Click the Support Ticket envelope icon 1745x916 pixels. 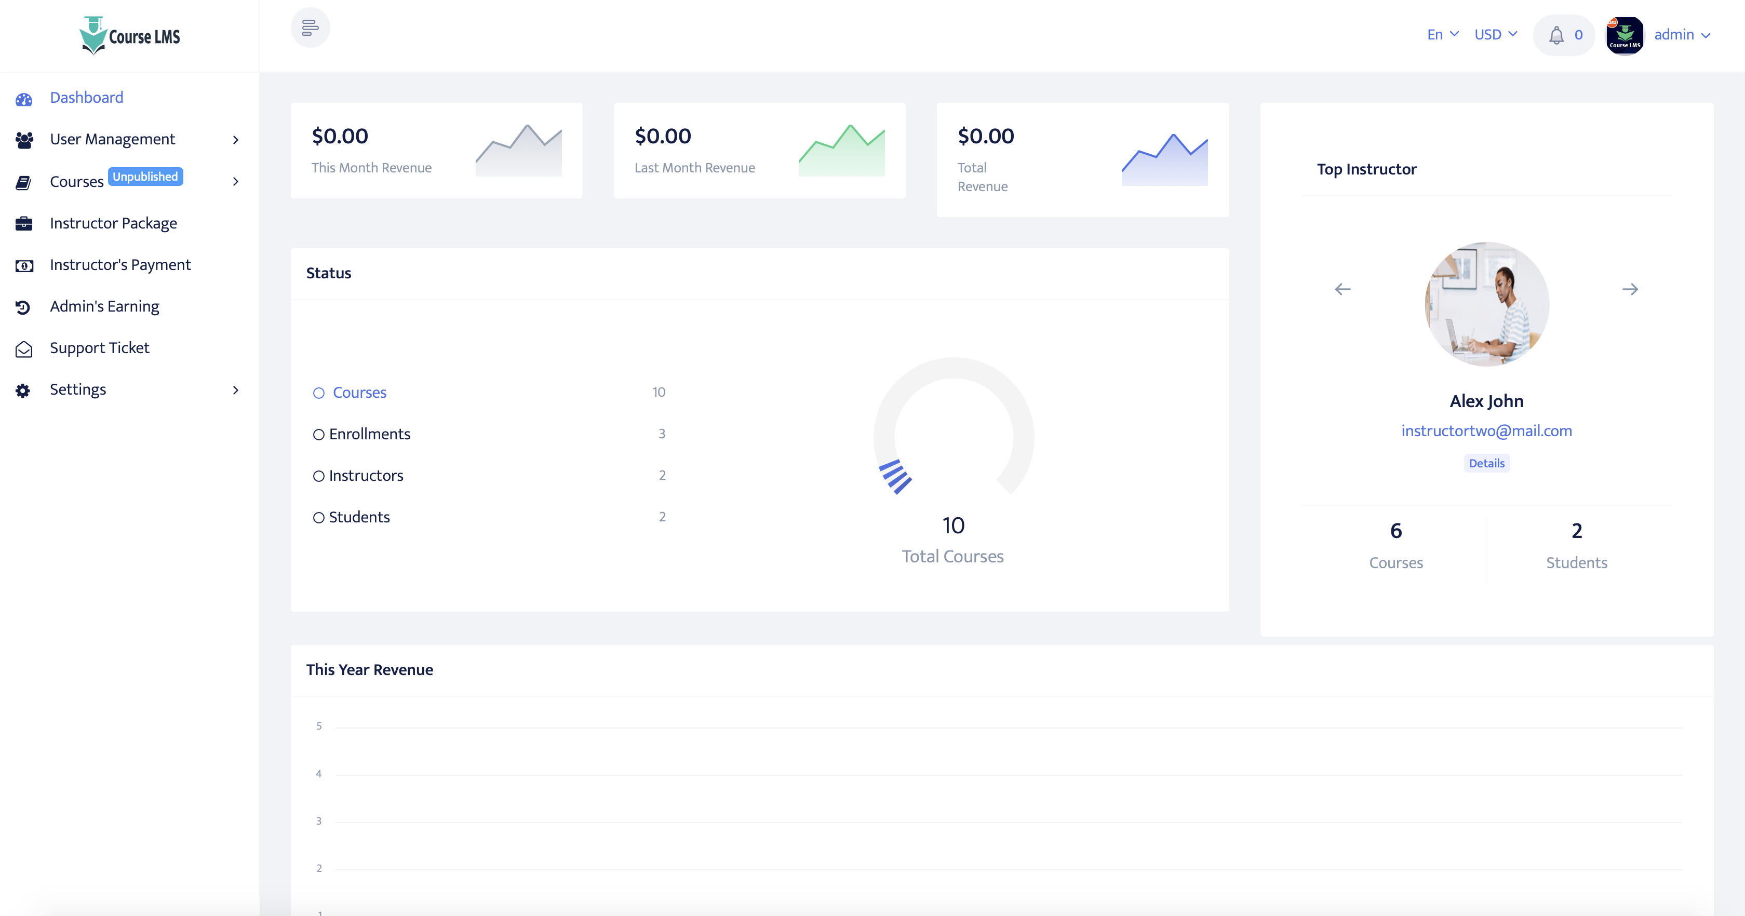tap(24, 349)
